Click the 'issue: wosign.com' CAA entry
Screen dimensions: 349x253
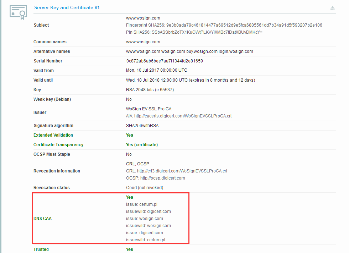144,219
